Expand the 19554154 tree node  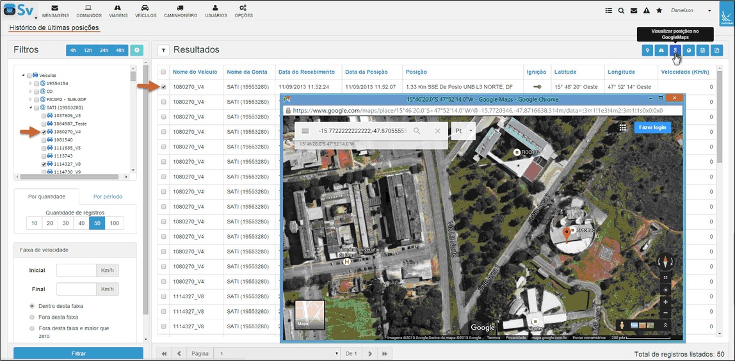click(31, 83)
